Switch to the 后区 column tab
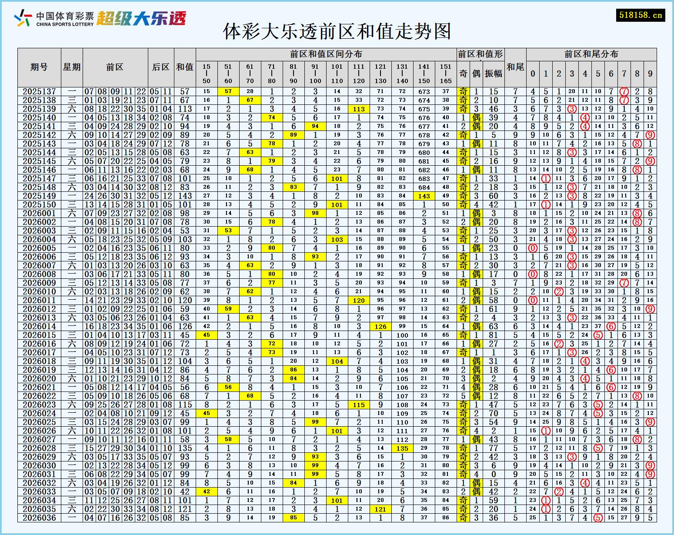674x535 pixels. click(x=161, y=67)
